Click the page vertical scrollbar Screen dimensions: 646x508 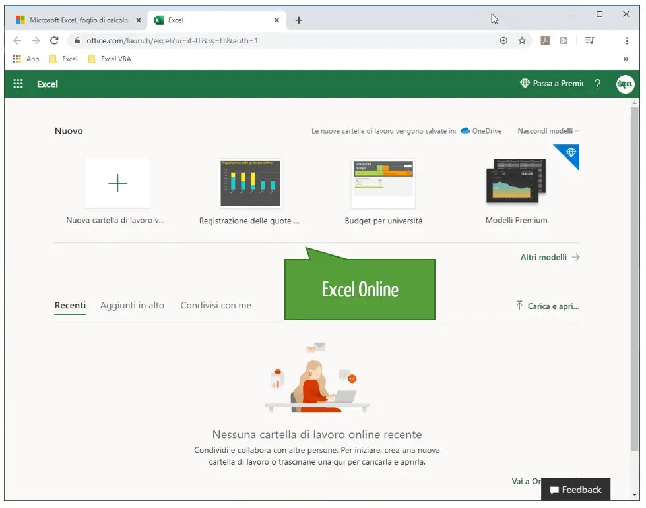coord(634,279)
